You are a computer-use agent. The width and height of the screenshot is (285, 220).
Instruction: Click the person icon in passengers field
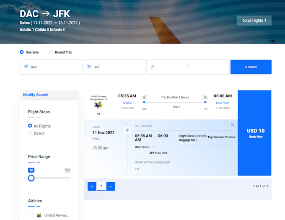pyautogui.click(x=153, y=67)
